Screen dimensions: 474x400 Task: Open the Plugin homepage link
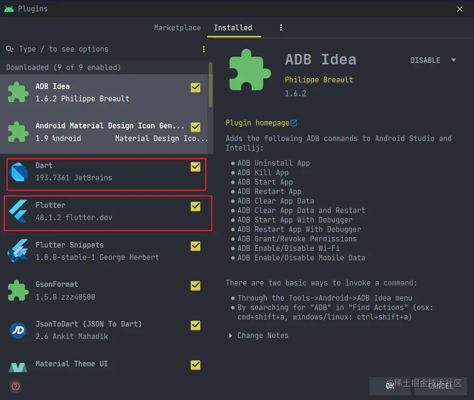(x=257, y=123)
